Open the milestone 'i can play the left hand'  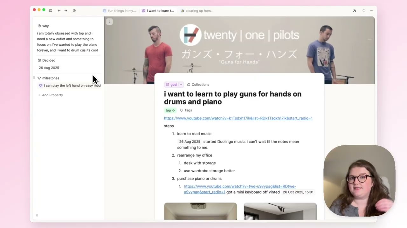[x=70, y=85]
